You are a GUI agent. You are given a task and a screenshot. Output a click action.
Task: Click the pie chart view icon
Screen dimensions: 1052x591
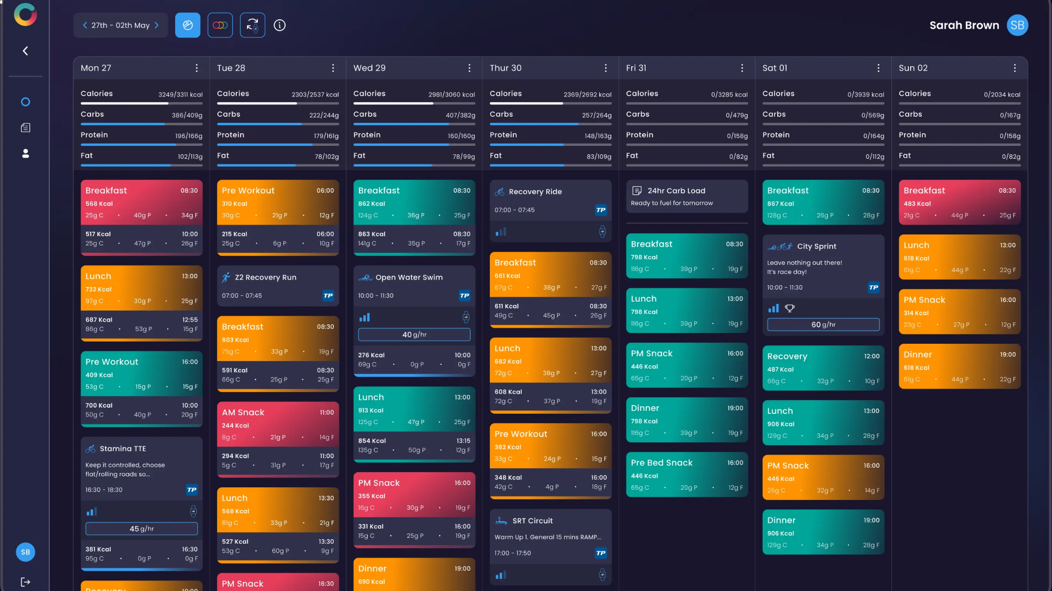187,25
